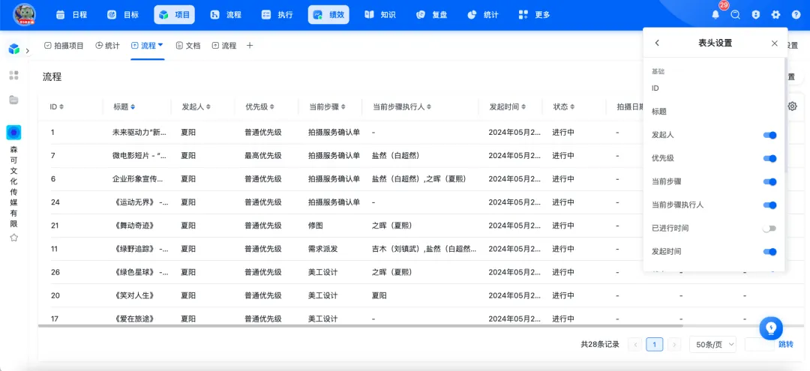
Task: Open the 50条/页 page size dropdown
Action: tap(713, 345)
